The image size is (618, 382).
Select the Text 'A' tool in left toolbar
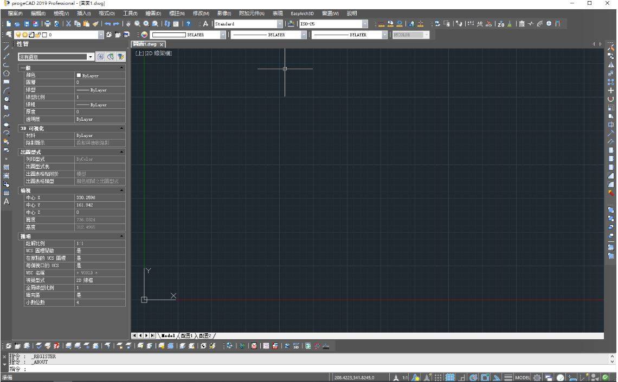[7, 201]
